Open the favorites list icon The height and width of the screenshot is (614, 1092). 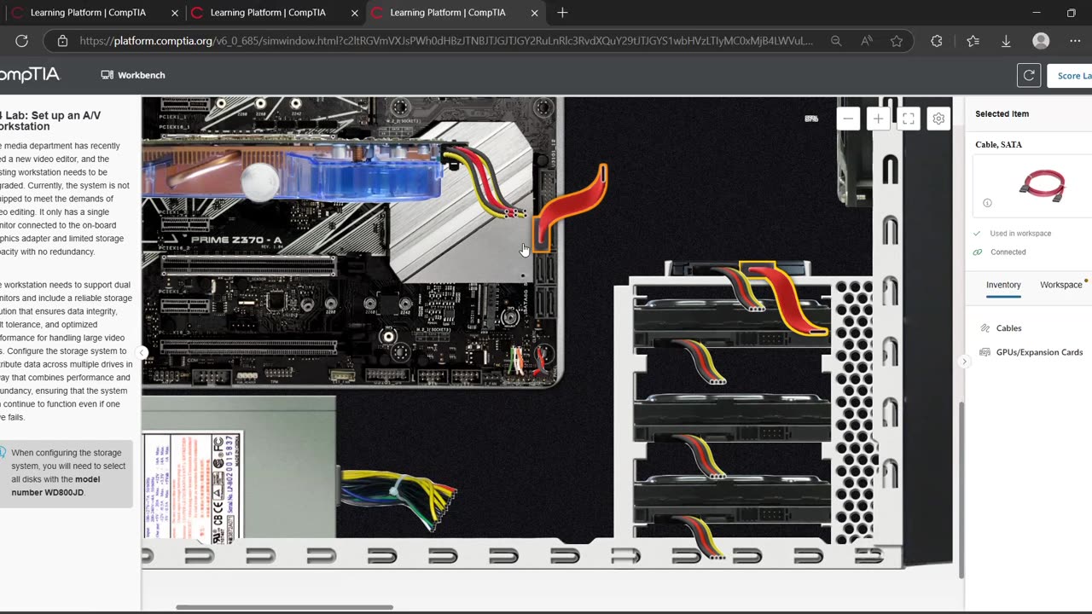pyautogui.click(x=973, y=41)
